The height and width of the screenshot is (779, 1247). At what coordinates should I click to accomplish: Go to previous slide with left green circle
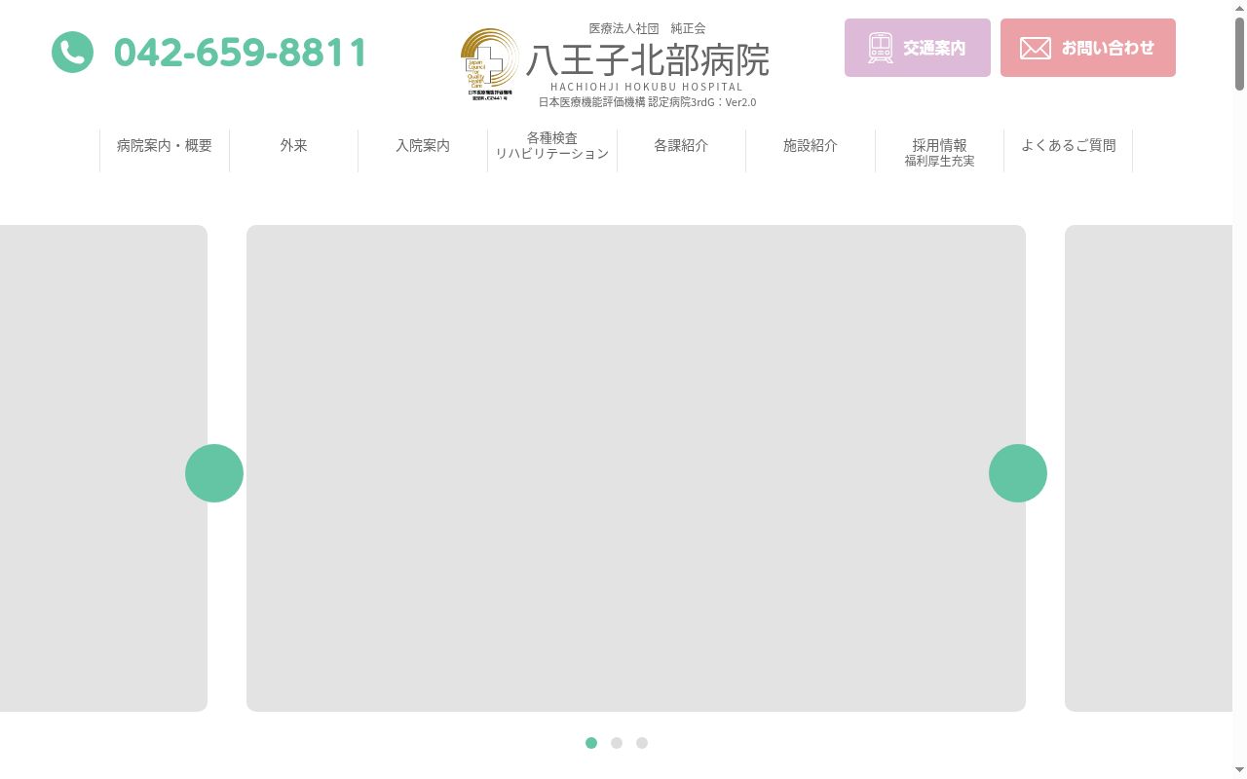pos(214,473)
